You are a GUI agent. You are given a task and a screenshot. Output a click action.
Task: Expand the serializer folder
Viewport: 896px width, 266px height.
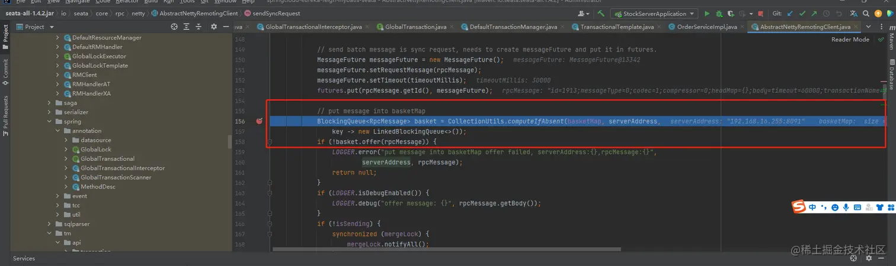pyautogui.click(x=50, y=112)
